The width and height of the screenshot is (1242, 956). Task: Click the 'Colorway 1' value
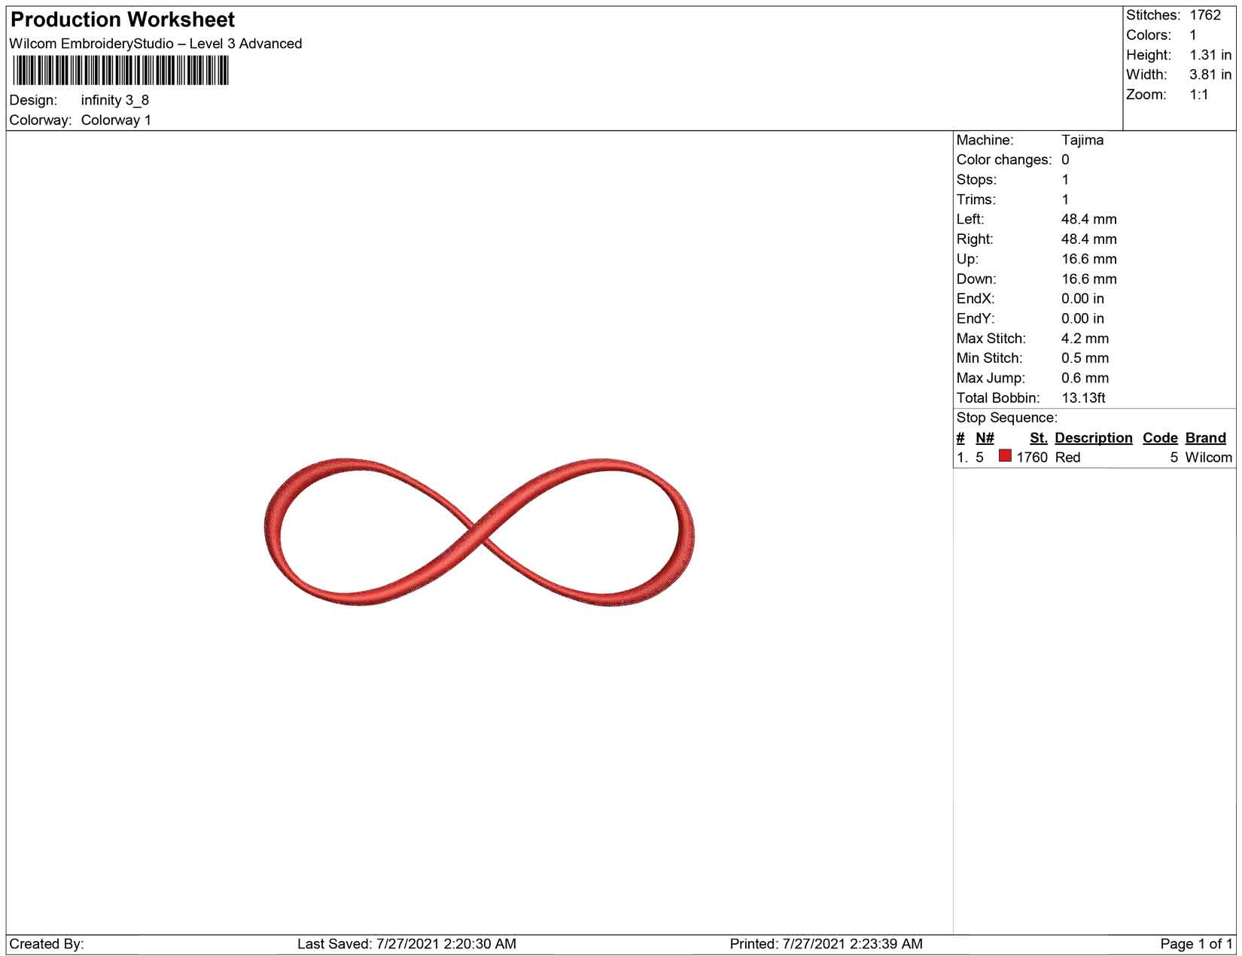pos(116,120)
